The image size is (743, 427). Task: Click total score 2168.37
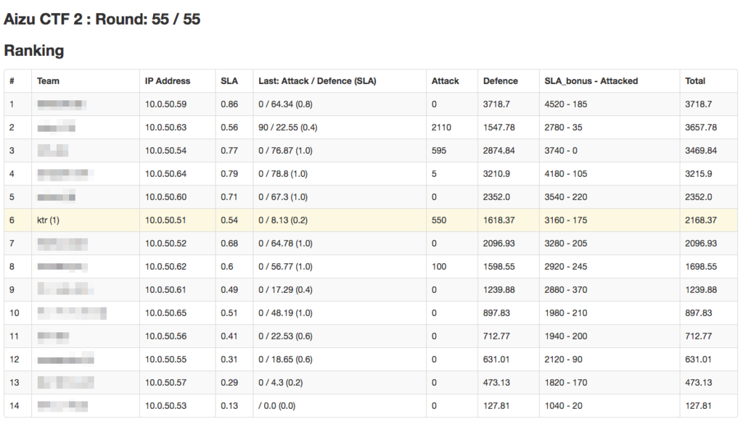[x=701, y=220]
